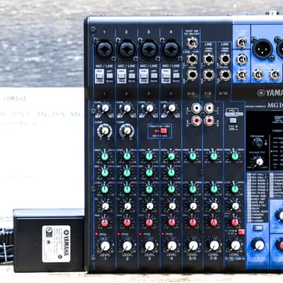283x283 pixels.
Task: Click the lower LINE jack of channel 5/6
Action: 192,75
